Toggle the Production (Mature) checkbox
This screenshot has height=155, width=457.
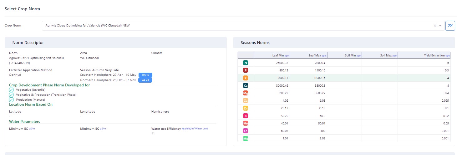point(11,99)
